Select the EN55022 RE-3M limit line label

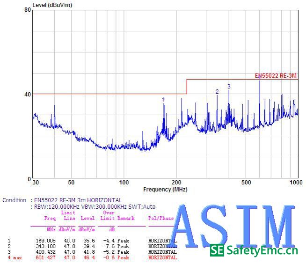pos(276,76)
